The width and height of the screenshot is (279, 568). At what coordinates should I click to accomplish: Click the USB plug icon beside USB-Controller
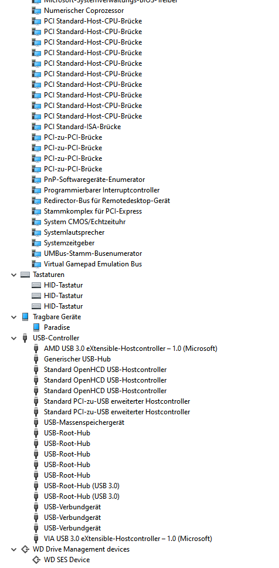[25, 338]
